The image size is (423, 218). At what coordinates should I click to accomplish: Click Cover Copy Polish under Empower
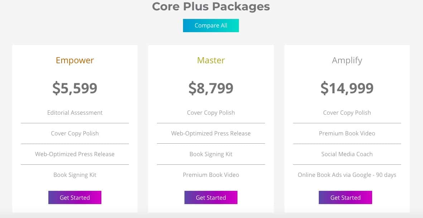coord(75,133)
